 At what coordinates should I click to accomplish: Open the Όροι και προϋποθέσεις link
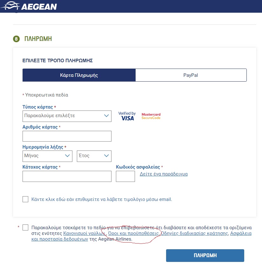point(133,233)
